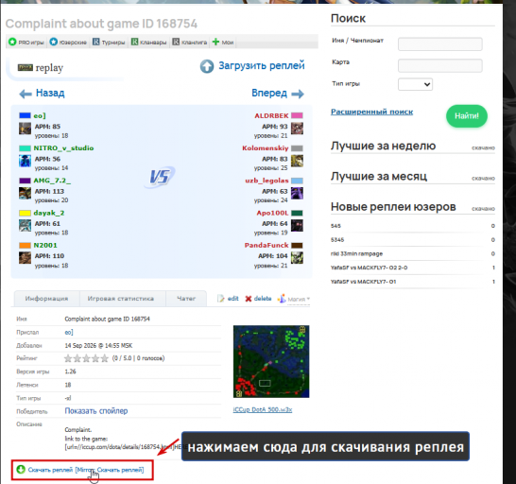Reveal winner with Показать спойлер
This screenshot has width=516, height=484.
tap(96, 411)
